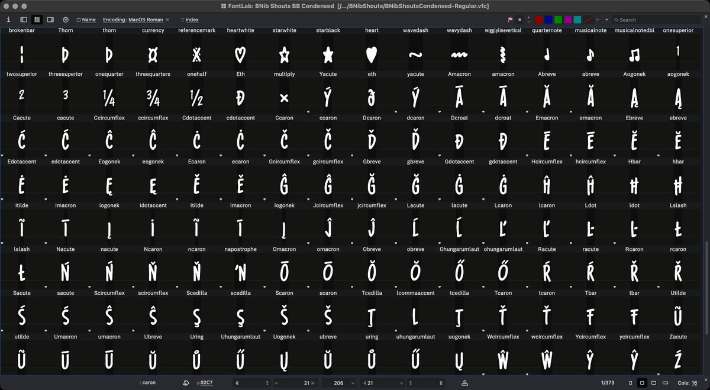Click the advance width 206 field

(x=338, y=383)
